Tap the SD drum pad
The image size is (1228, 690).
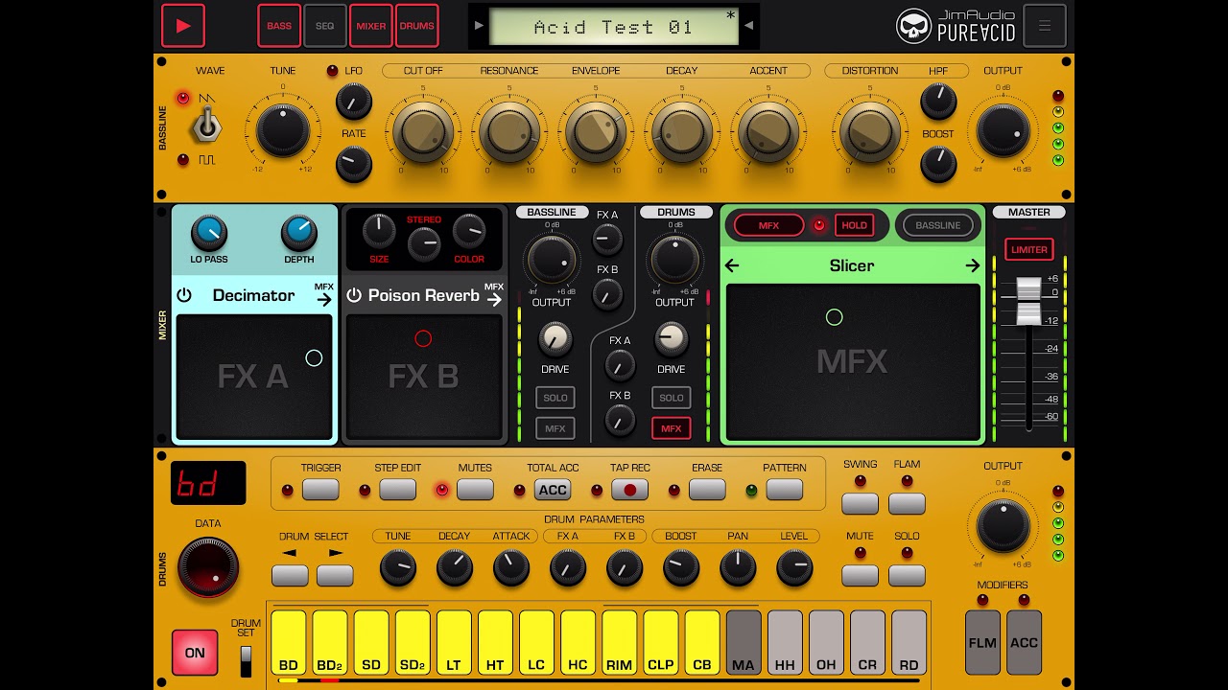coord(371,642)
